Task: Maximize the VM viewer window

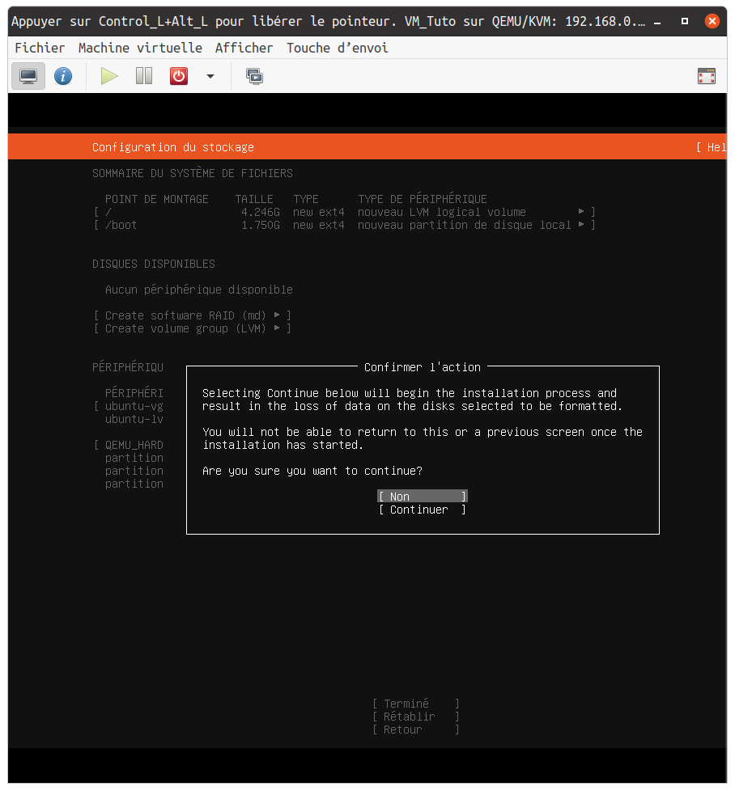Action: click(x=685, y=21)
